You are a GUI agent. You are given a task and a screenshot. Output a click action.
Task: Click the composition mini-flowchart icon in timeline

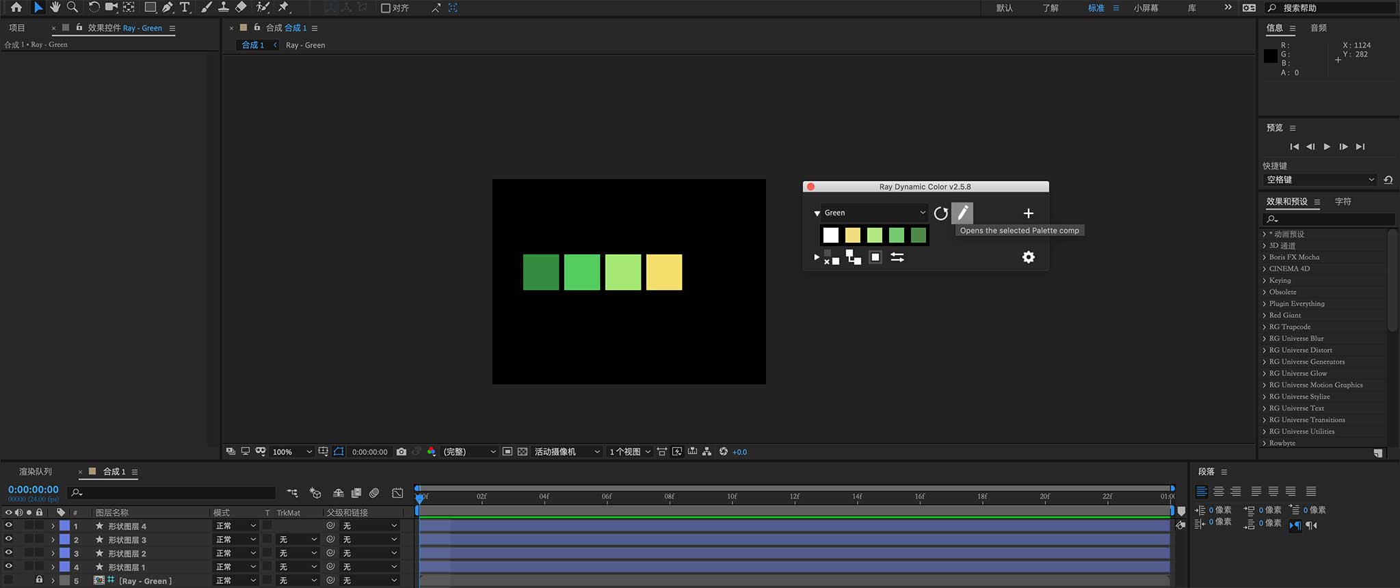[x=292, y=493]
